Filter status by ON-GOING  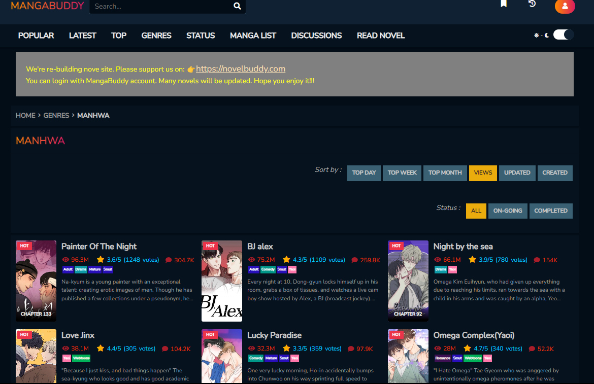pos(508,211)
